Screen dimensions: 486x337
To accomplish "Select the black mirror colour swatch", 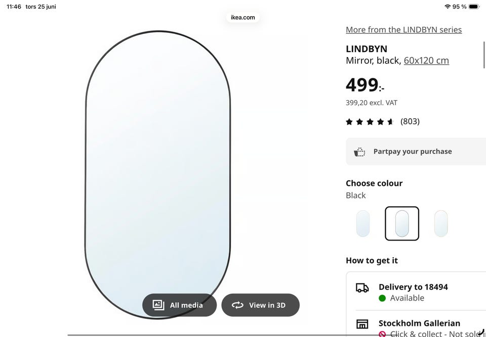I will [x=402, y=223].
